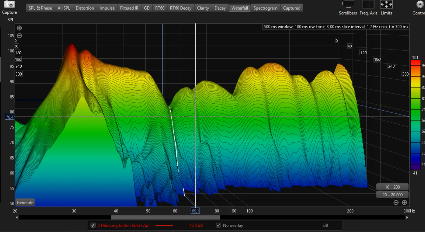Click the 69,1 frequency cursor value
The width and height of the screenshot is (425, 232).
(x=195, y=211)
